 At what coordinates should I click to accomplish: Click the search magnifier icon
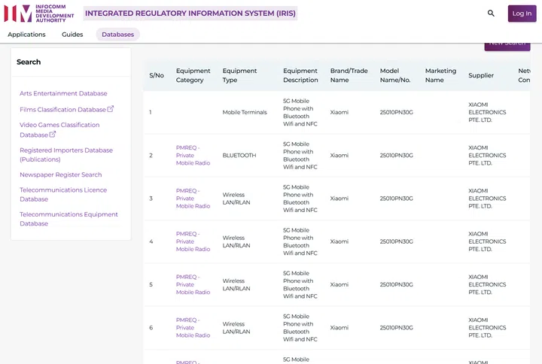pos(491,14)
